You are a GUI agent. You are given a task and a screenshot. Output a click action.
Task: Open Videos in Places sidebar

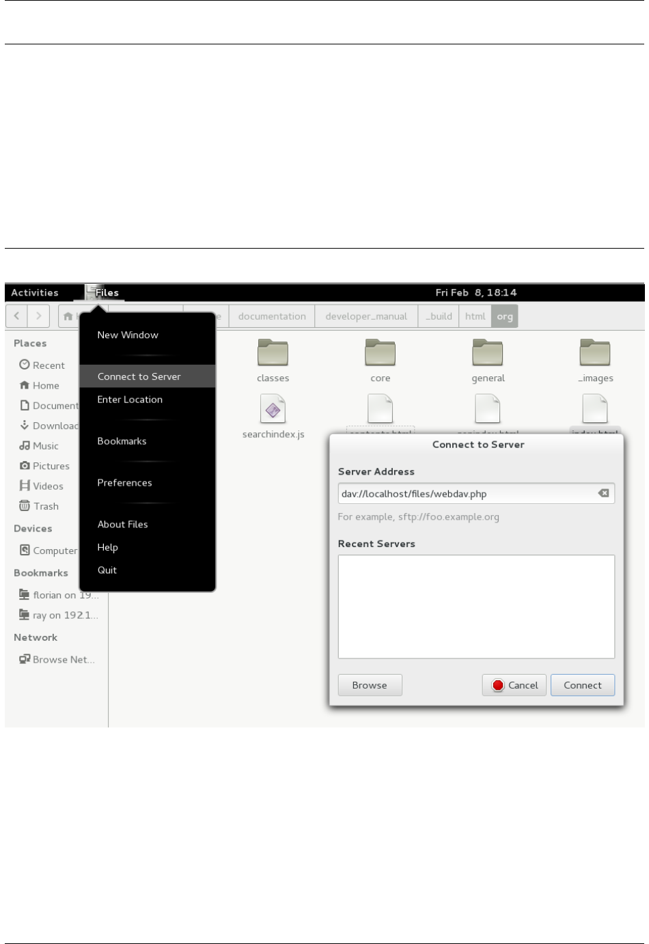click(48, 486)
